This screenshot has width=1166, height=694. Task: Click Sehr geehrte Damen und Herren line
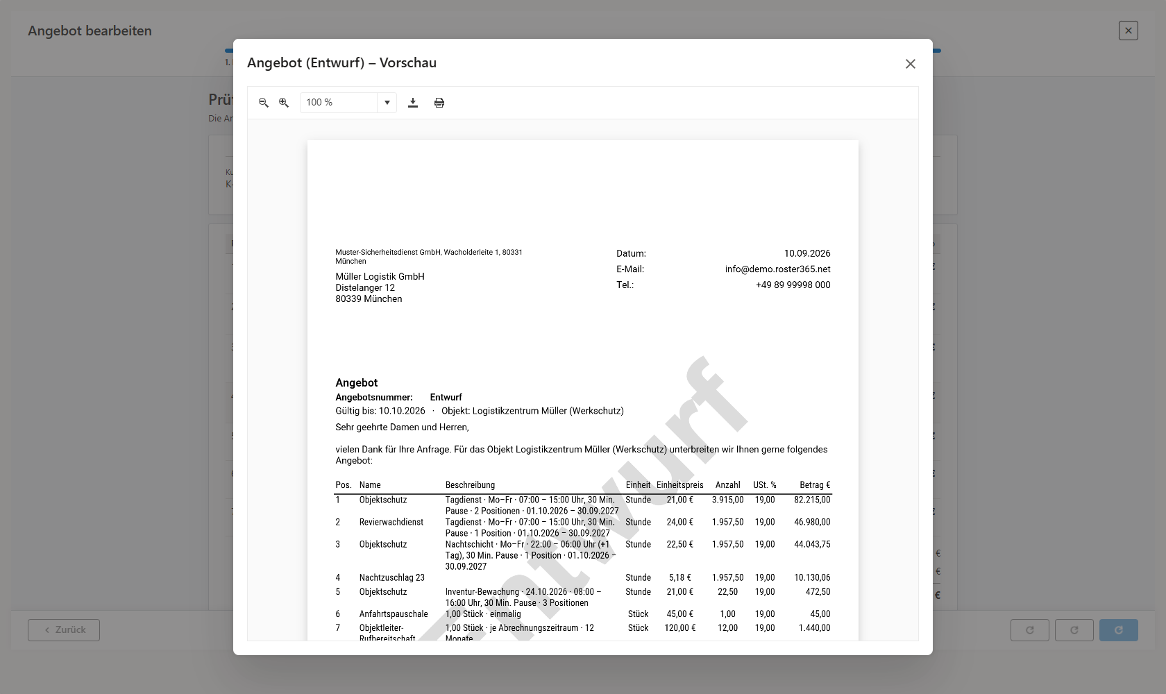click(402, 428)
